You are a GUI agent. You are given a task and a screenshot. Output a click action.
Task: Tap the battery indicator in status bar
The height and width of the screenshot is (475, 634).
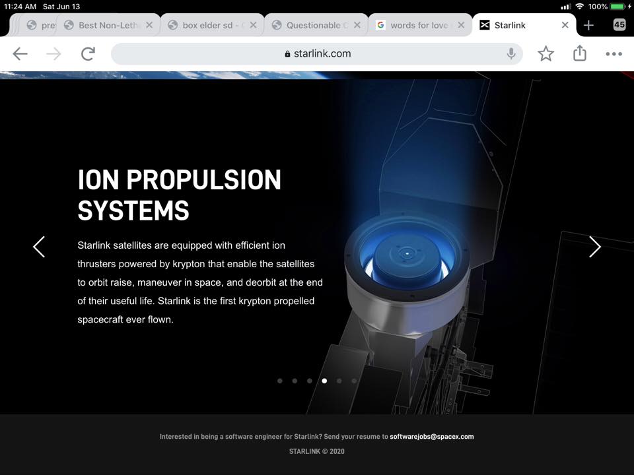(619, 7)
